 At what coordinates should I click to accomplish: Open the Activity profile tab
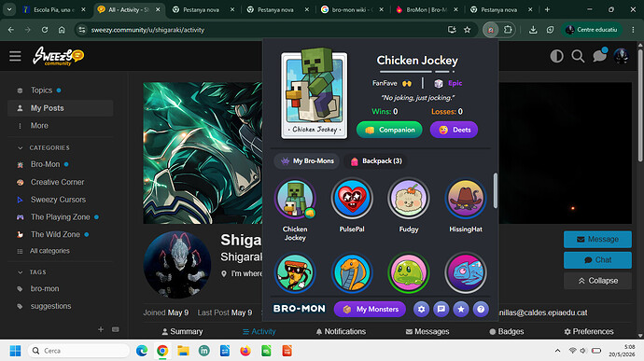pos(259,331)
